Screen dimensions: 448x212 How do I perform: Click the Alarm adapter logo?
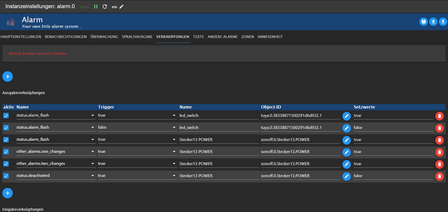(11, 22)
